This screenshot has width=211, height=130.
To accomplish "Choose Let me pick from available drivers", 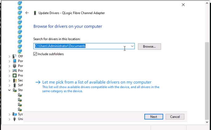I will (x=97, y=82).
